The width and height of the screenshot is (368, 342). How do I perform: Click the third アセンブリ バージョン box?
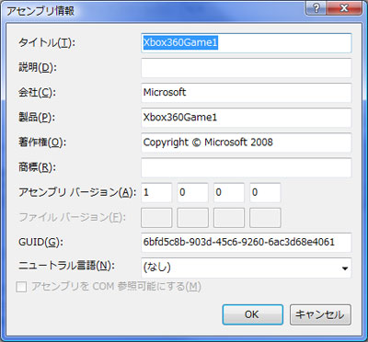click(229, 192)
